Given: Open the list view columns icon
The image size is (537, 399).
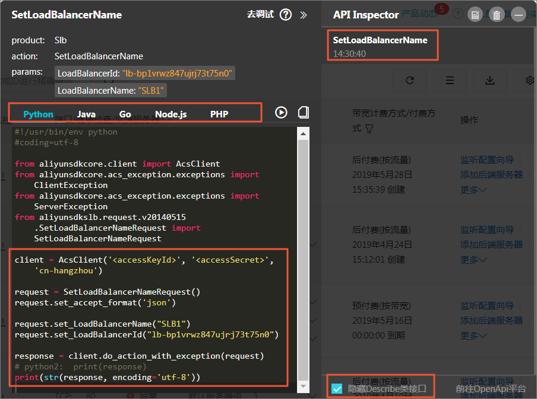Looking at the screenshot, I should coord(450,81).
